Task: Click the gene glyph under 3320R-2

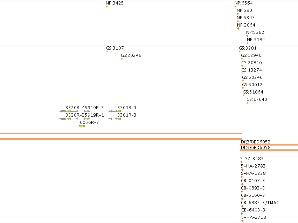Action: click(69, 119)
